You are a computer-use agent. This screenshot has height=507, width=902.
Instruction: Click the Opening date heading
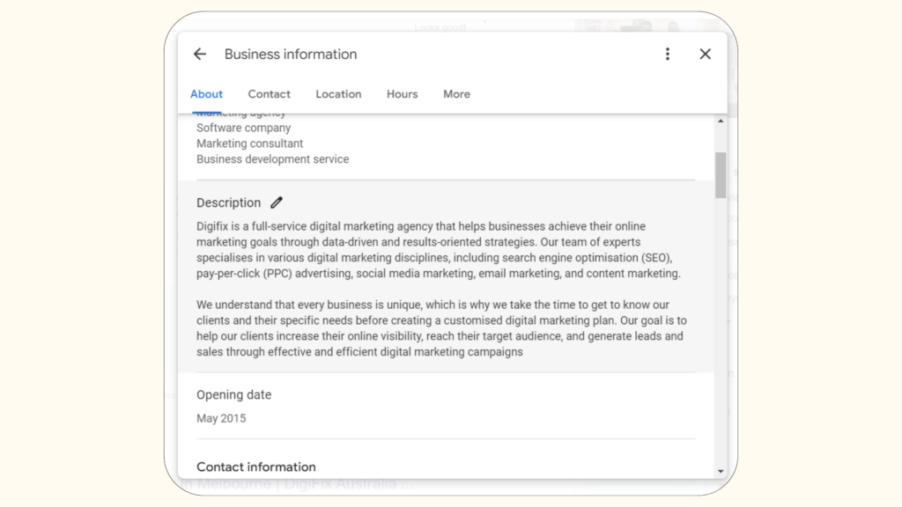pyautogui.click(x=233, y=395)
